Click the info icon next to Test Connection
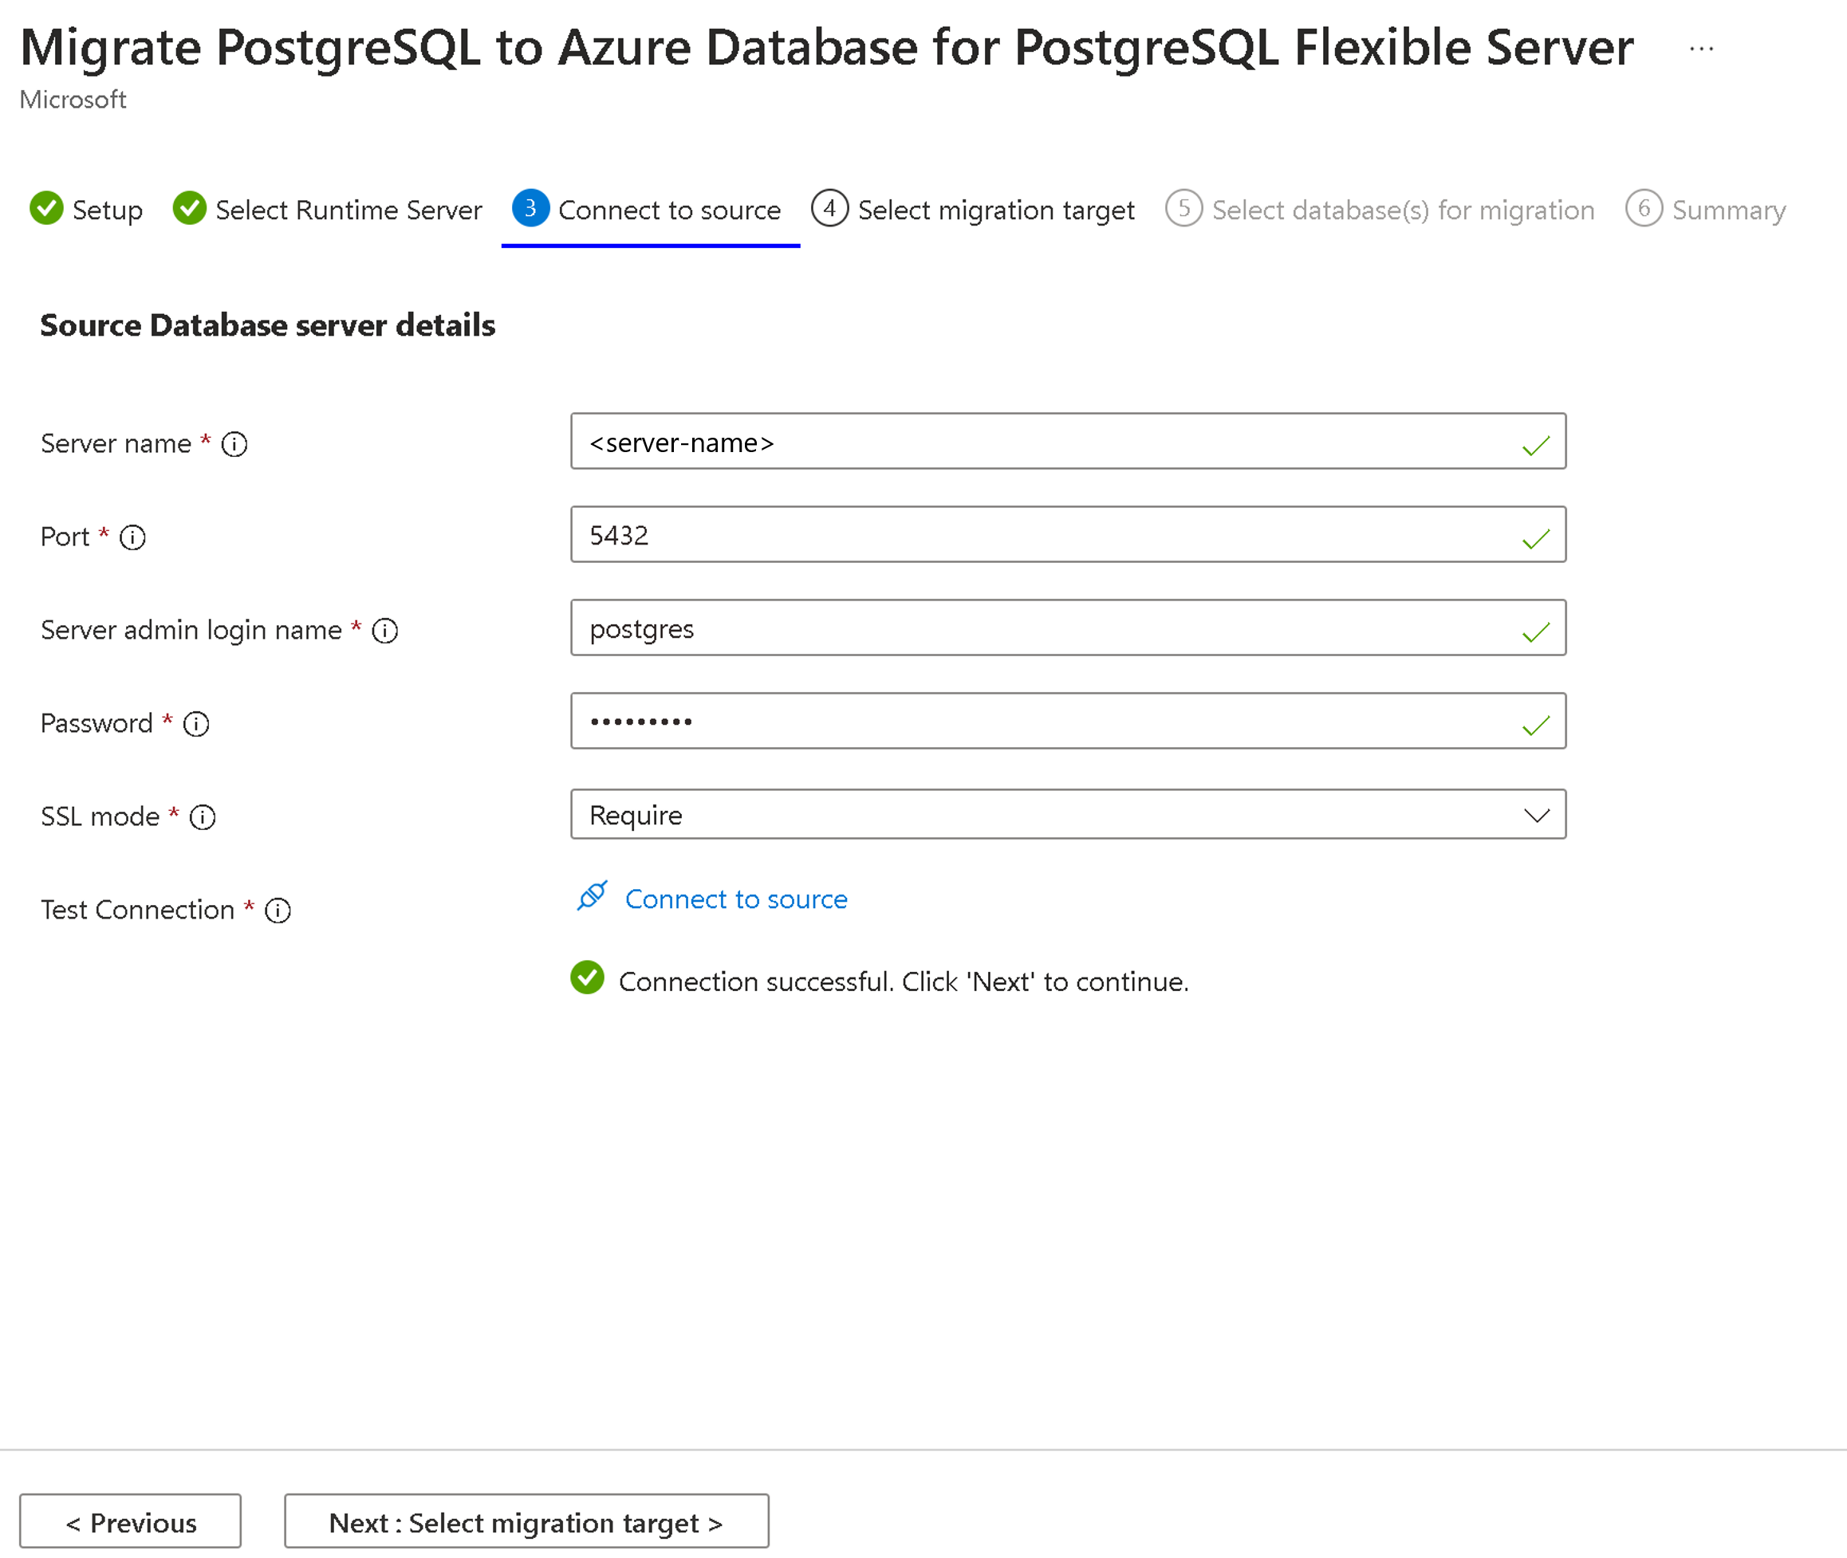 point(278,911)
